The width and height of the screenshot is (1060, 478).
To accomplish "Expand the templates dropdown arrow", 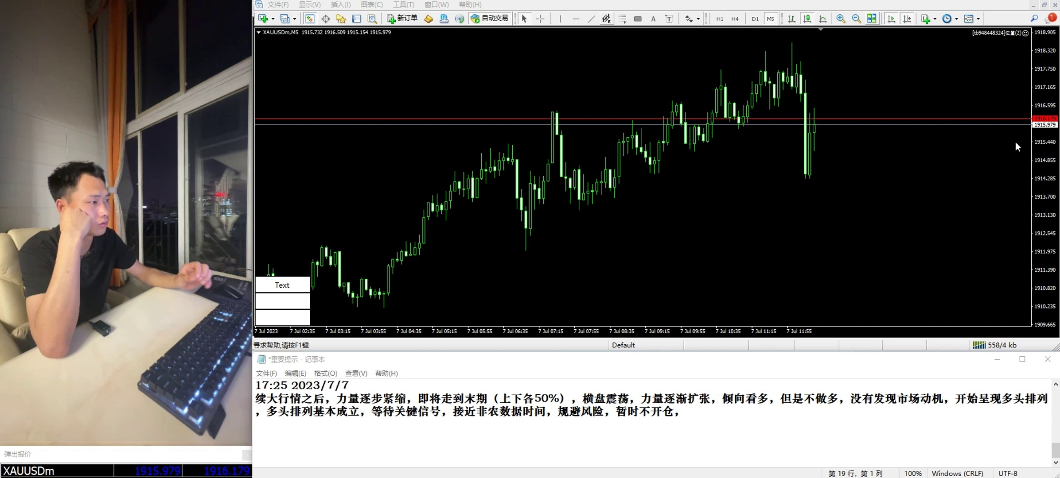I will 978,19.
